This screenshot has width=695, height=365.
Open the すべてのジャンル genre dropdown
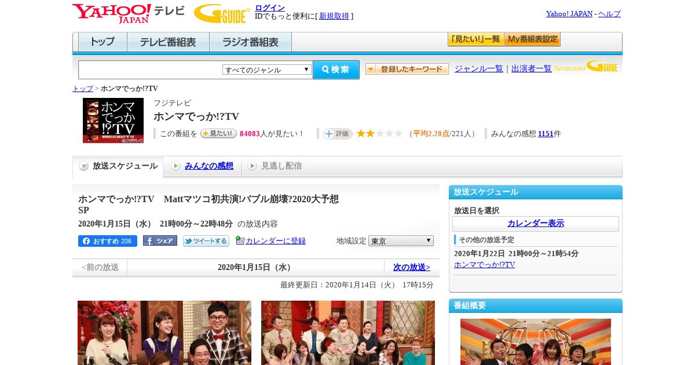(267, 70)
